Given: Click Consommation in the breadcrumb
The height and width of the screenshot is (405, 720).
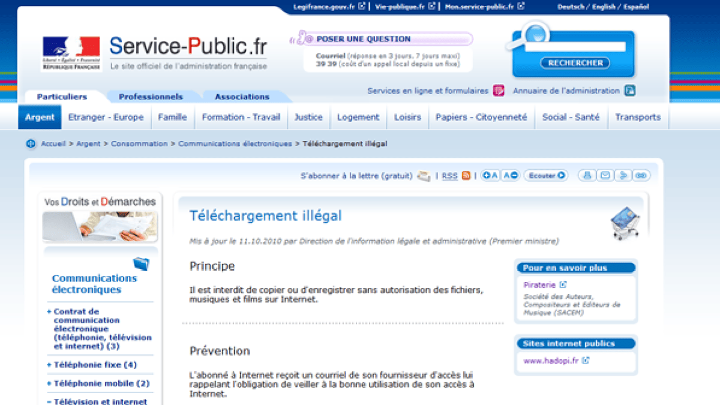Looking at the screenshot, I should pos(139,144).
